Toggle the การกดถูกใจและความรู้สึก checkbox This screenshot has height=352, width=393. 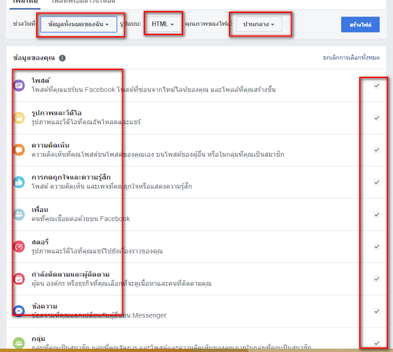click(376, 182)
